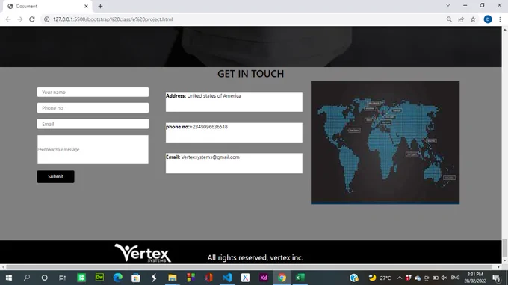Click the scrollbar down arrow
Image resolution: width=508 pixels, height=285 pixels.
click(x=505, y=260)
